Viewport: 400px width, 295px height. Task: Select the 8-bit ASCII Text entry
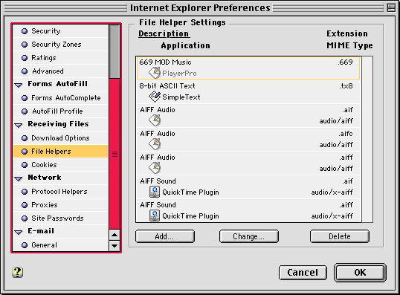pos(248,91)
